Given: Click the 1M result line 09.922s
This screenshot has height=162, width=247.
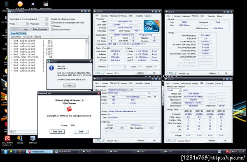Looking at the screenshot, I should click(x=32, y=57).
